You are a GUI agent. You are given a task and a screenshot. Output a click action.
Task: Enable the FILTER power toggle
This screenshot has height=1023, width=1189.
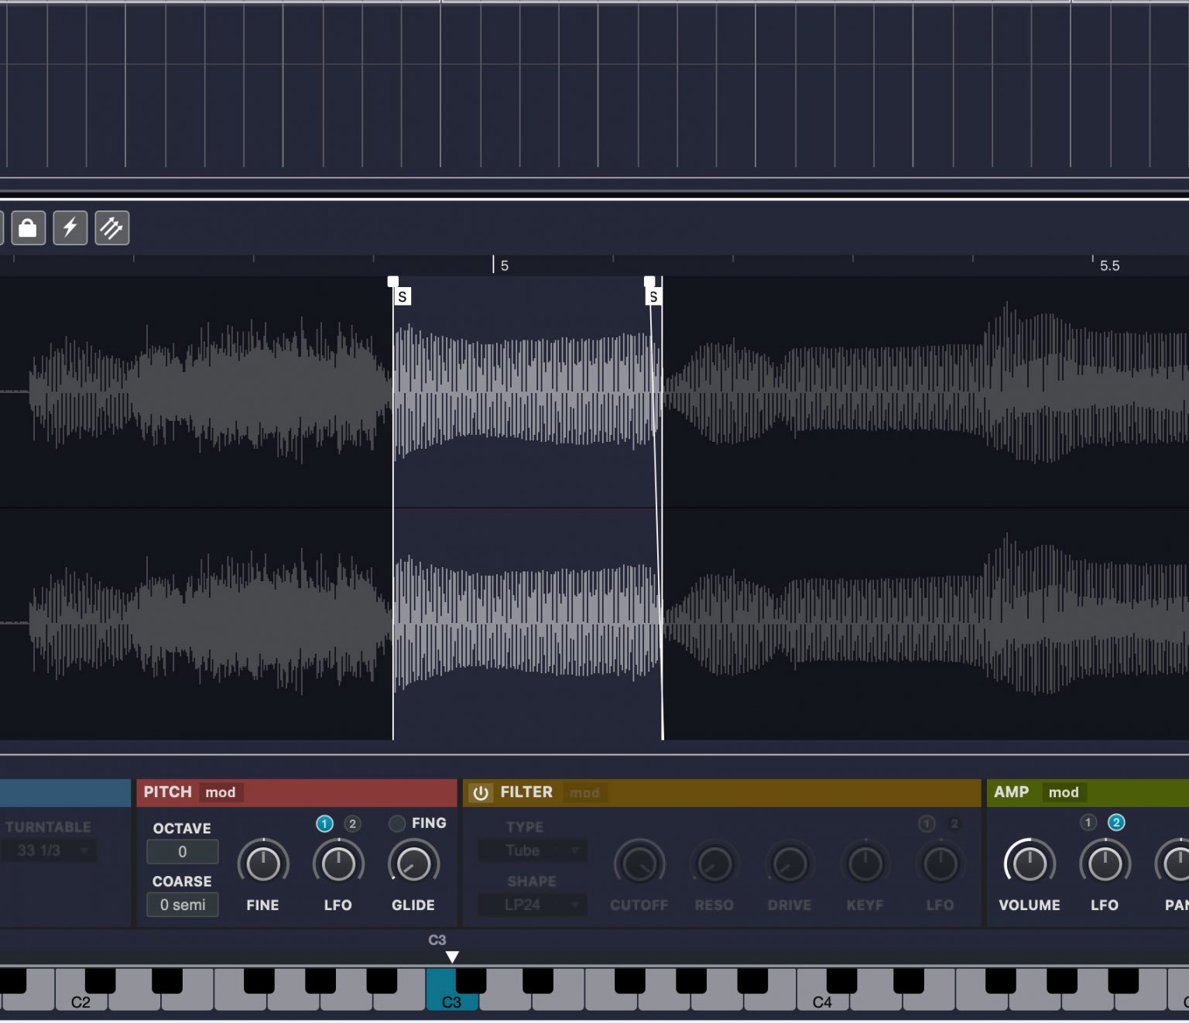pos(481,792)
